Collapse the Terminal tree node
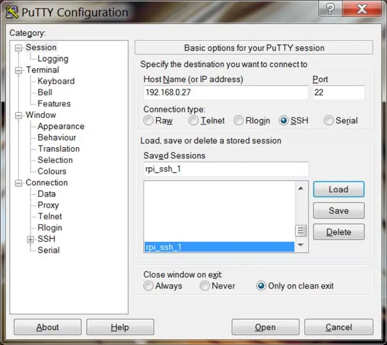 tap(18, 70)
